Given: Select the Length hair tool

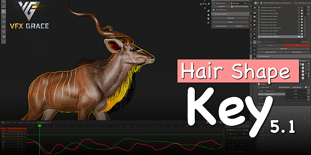Looking at the screenshot, I should click(x=3, y=26).
